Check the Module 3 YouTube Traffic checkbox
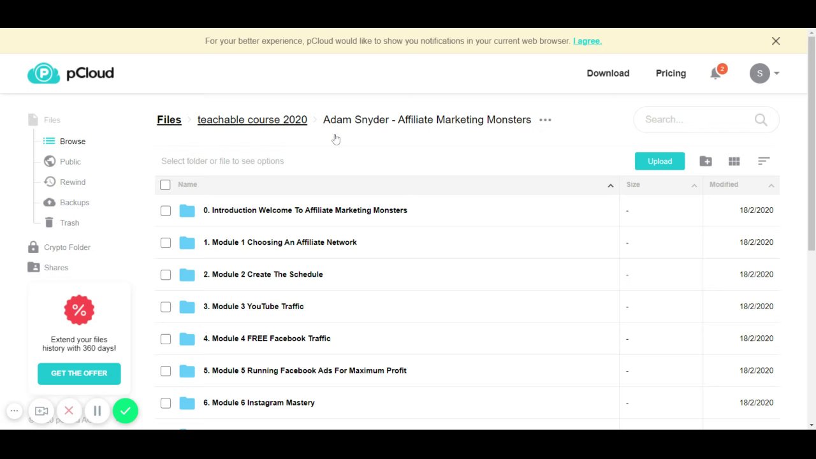This screenshot has width=816, height=459. pyautogui.click(x=166, y=307)
